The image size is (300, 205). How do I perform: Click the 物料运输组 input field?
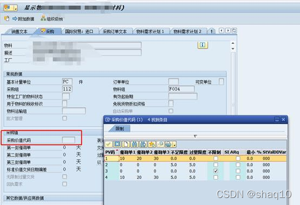(74, 111)
